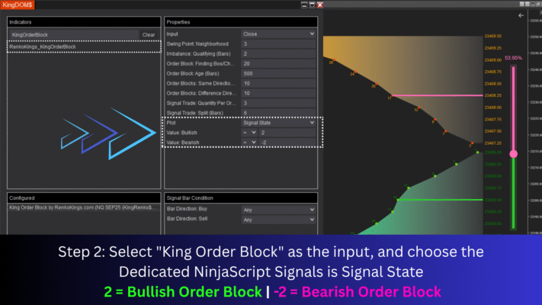Minimize the KingDOM$ window
Image resolution: width=542 pixels, height=305 pixels.
click(x=303, y=5)
